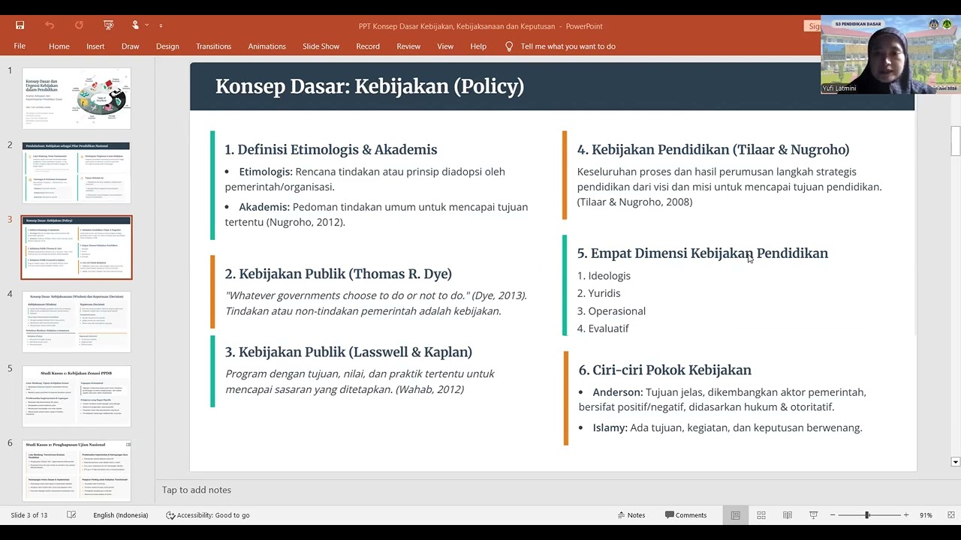
Task: Select the Record tab
Action: [x=368, y=46]
